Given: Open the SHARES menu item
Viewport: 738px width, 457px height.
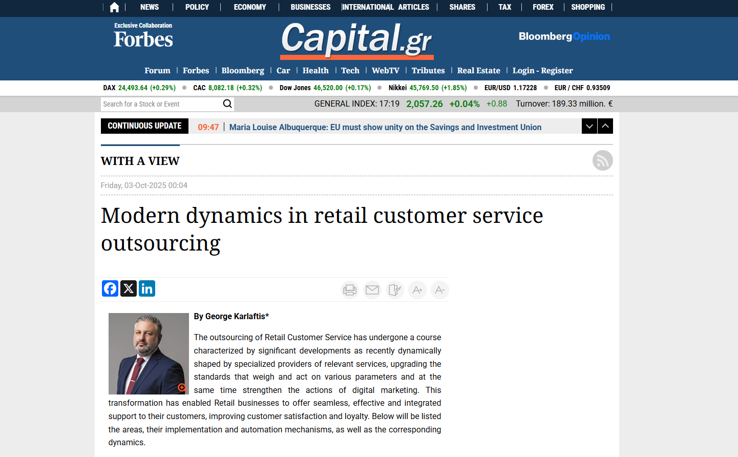Looking at the screenshot, I should 462,7.
